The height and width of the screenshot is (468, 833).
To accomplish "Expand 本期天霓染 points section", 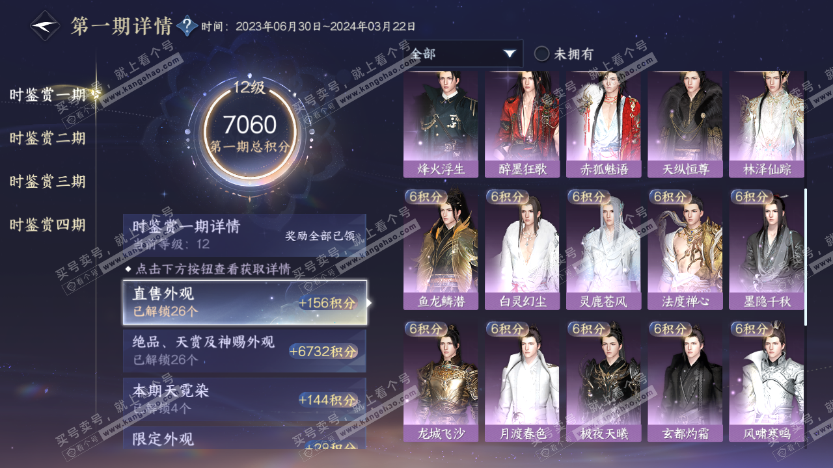I will point(245,398).
